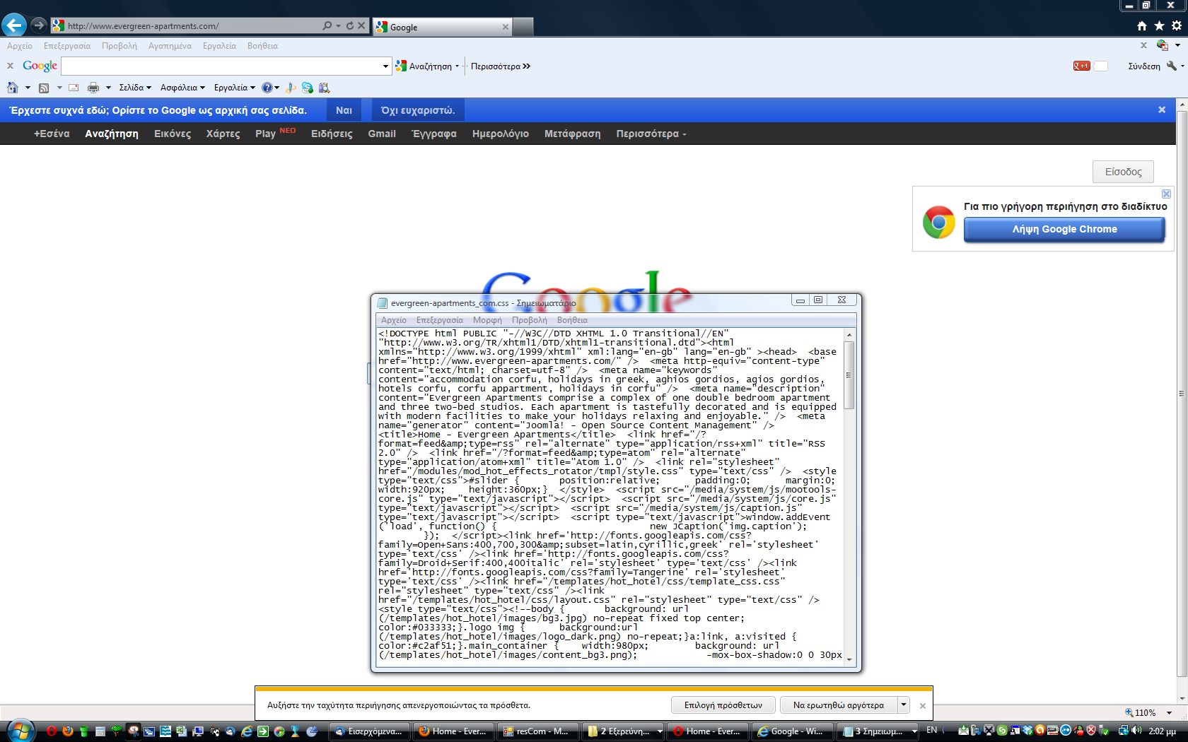Click the Google +1 button in toolbar
Viewport: 1188px width, 742px height.
[1082, 66]
